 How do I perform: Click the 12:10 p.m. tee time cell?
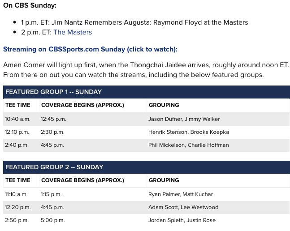[x=17, y=132]
